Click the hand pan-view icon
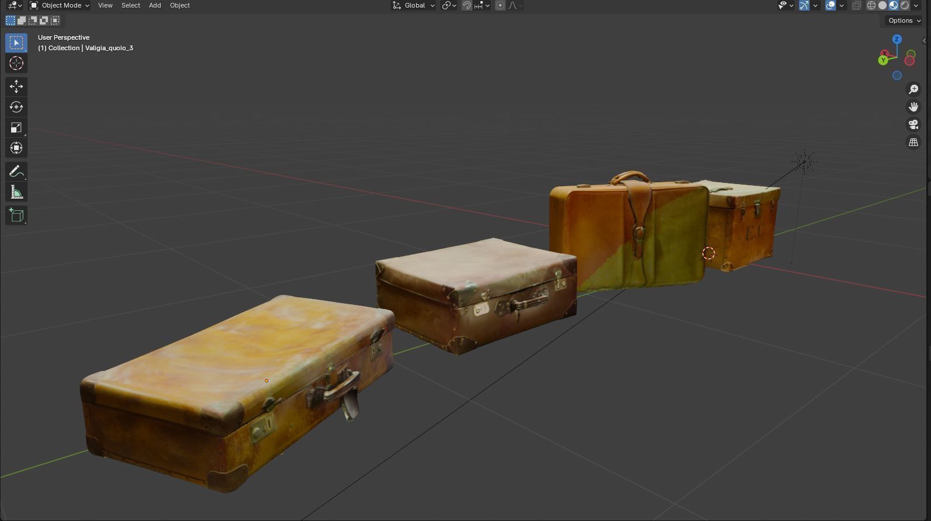This screenshot has height=521, width=931. pos(913,107)
